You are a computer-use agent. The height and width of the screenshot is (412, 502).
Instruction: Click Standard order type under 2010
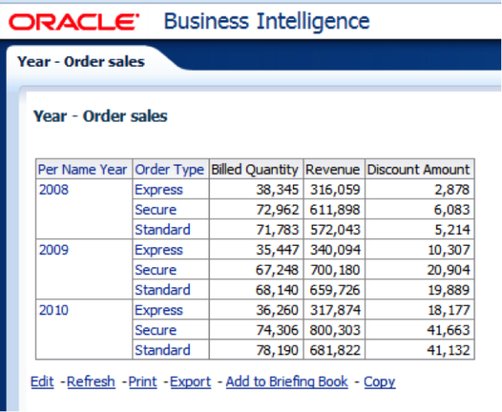(x=162, y=350)
